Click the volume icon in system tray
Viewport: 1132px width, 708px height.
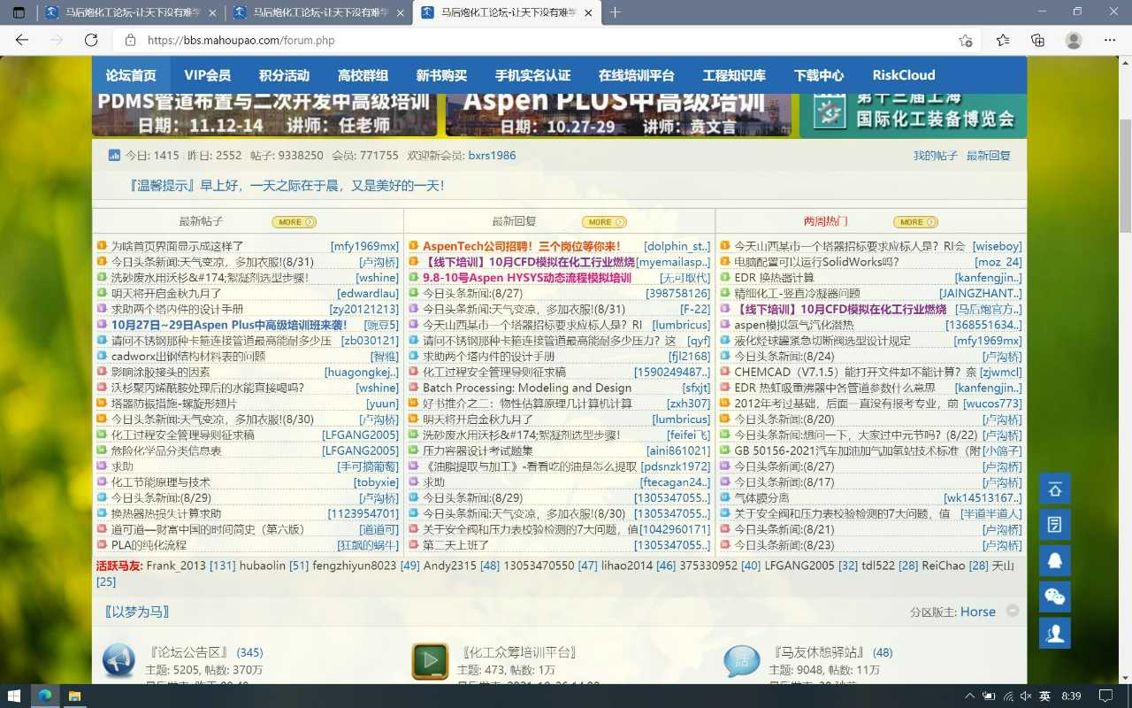pyautogui.click(x=1026, y=696)
